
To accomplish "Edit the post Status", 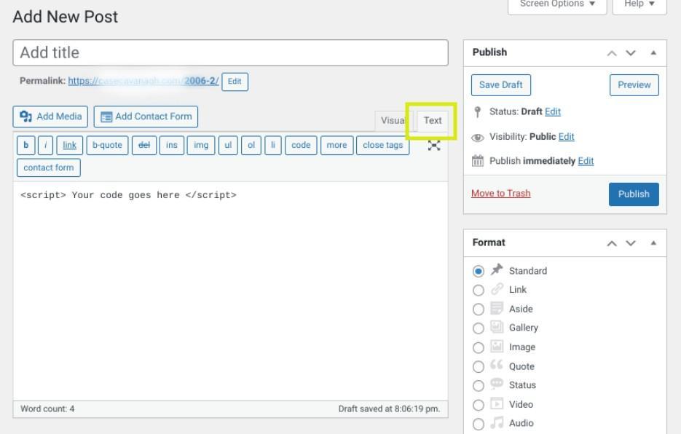I will click(x=552, y=111).
